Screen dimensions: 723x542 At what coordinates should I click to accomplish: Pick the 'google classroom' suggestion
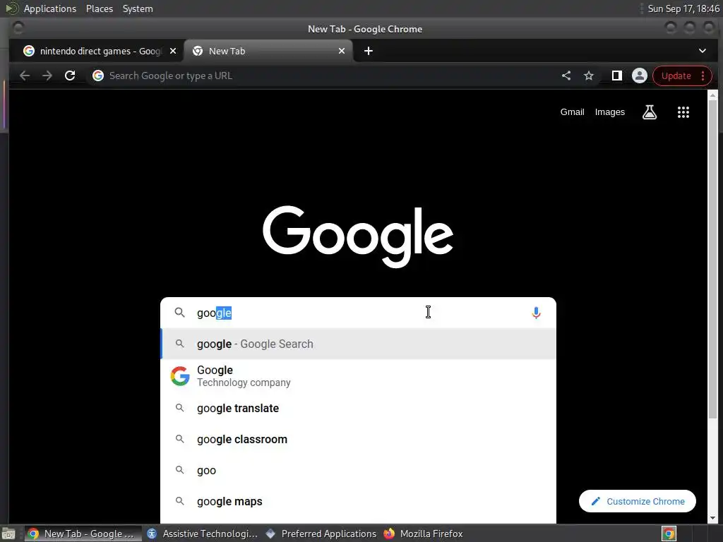coord(358,439)
